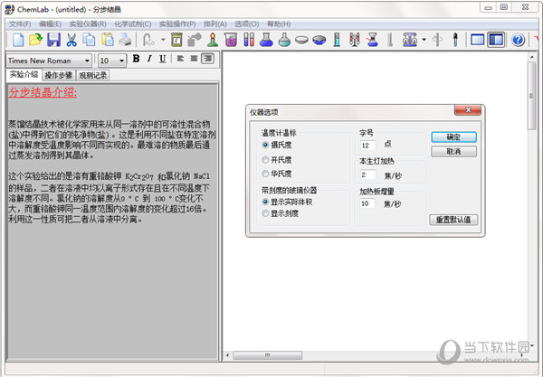Add the blue filled watch glass dish
543x377 pixels.
point(319,40)
